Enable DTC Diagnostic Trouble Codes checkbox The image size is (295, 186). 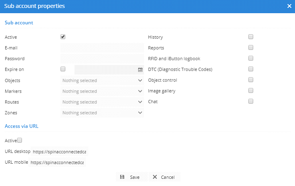click(251, 69)
